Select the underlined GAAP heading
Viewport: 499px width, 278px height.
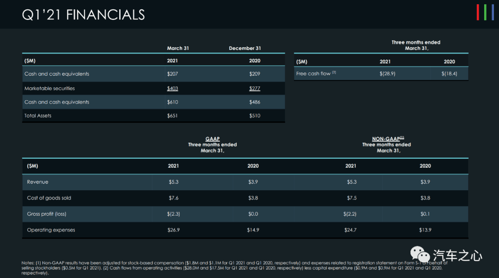click(213, 139)
